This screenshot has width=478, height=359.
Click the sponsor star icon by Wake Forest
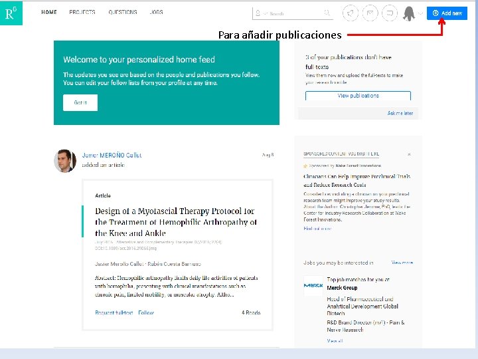(x=305, y=166)
